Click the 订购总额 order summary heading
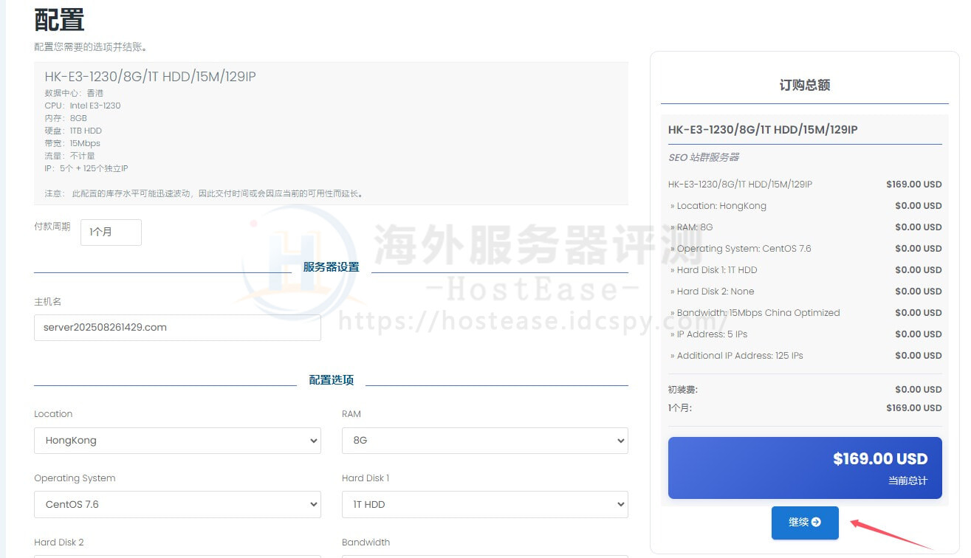Screen dimensions: 971x558 coord(805,85)
